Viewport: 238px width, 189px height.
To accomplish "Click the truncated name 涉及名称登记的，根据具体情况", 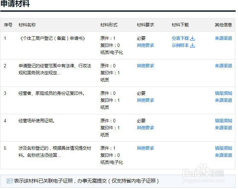I will pyautogui.click(x=55, y=152).
